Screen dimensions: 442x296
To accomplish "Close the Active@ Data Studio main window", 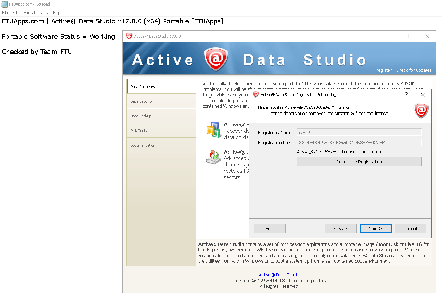I will pos(427,36).
